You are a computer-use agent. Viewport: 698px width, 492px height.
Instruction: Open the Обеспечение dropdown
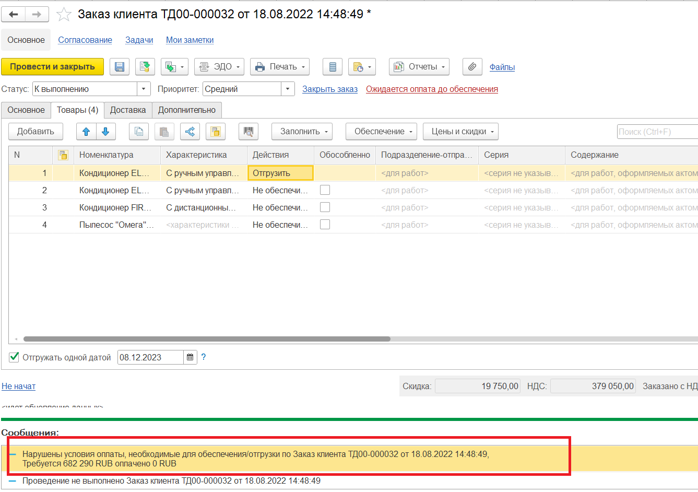pos(381,132)
